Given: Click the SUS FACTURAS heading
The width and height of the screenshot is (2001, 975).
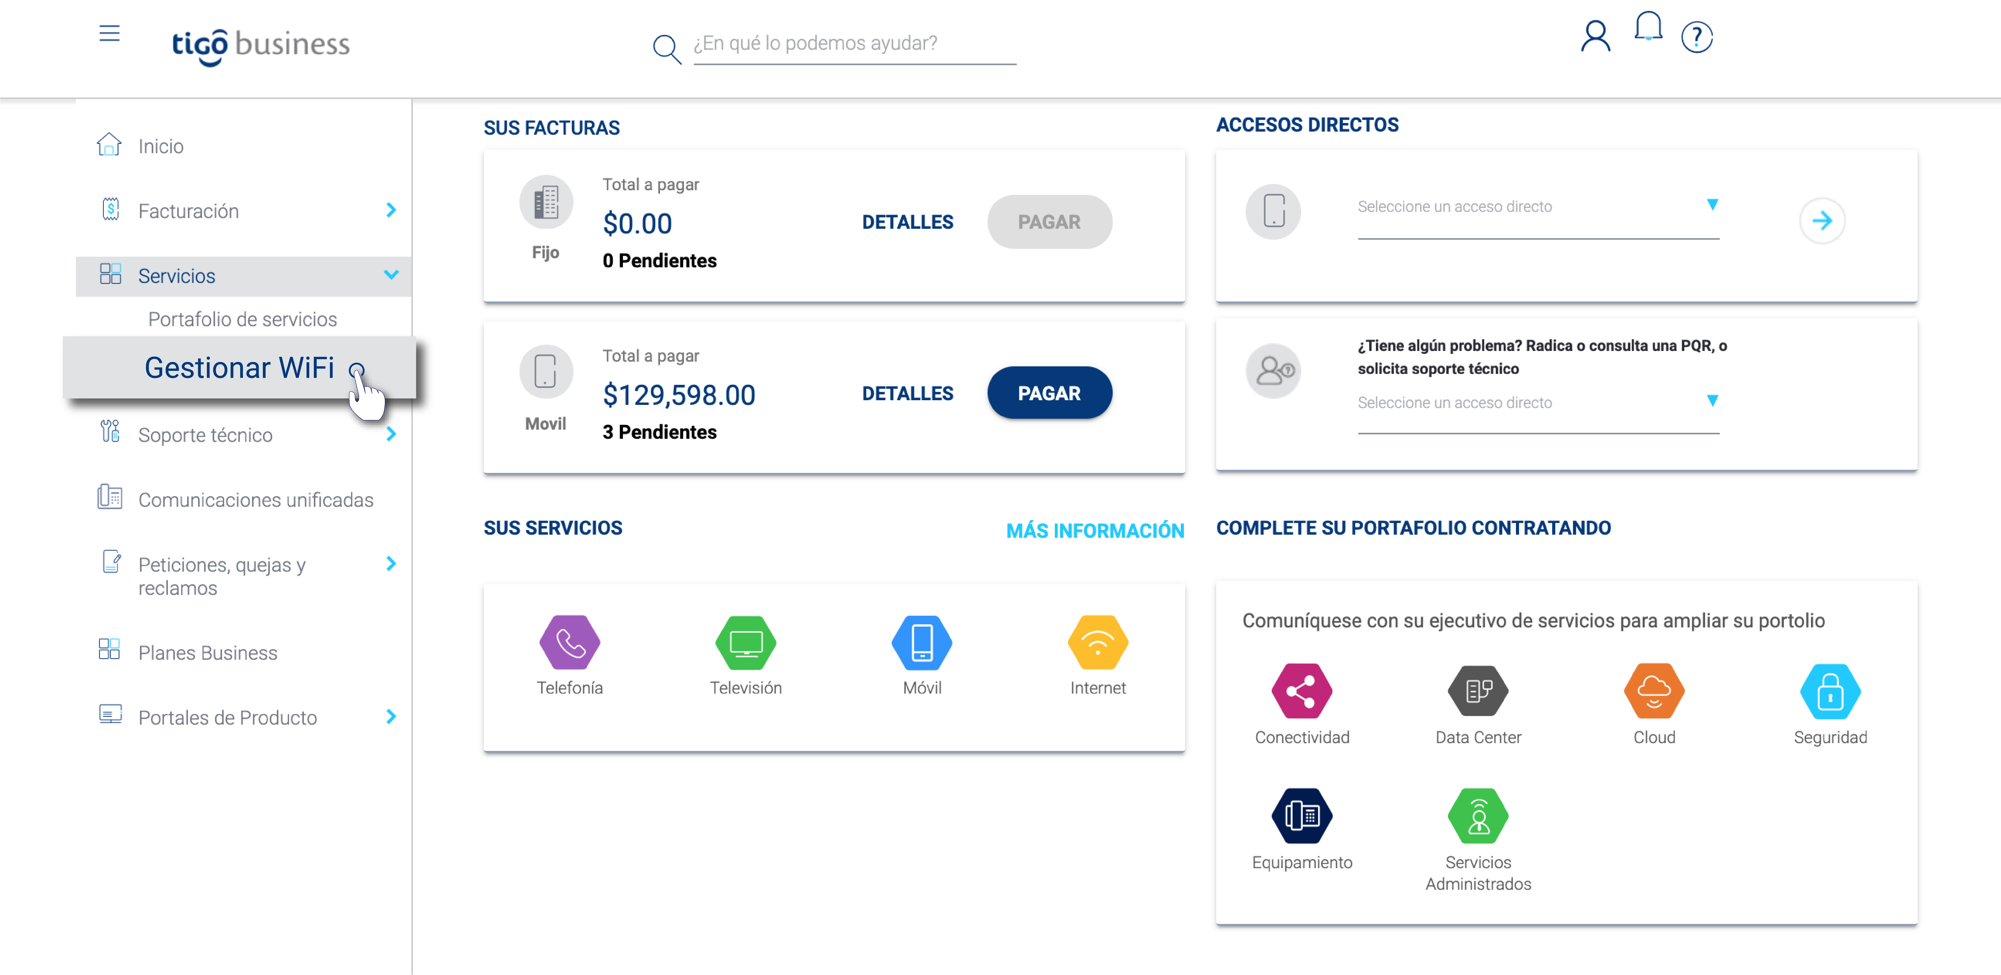Looking at the screenshot, I should [552, 128].
